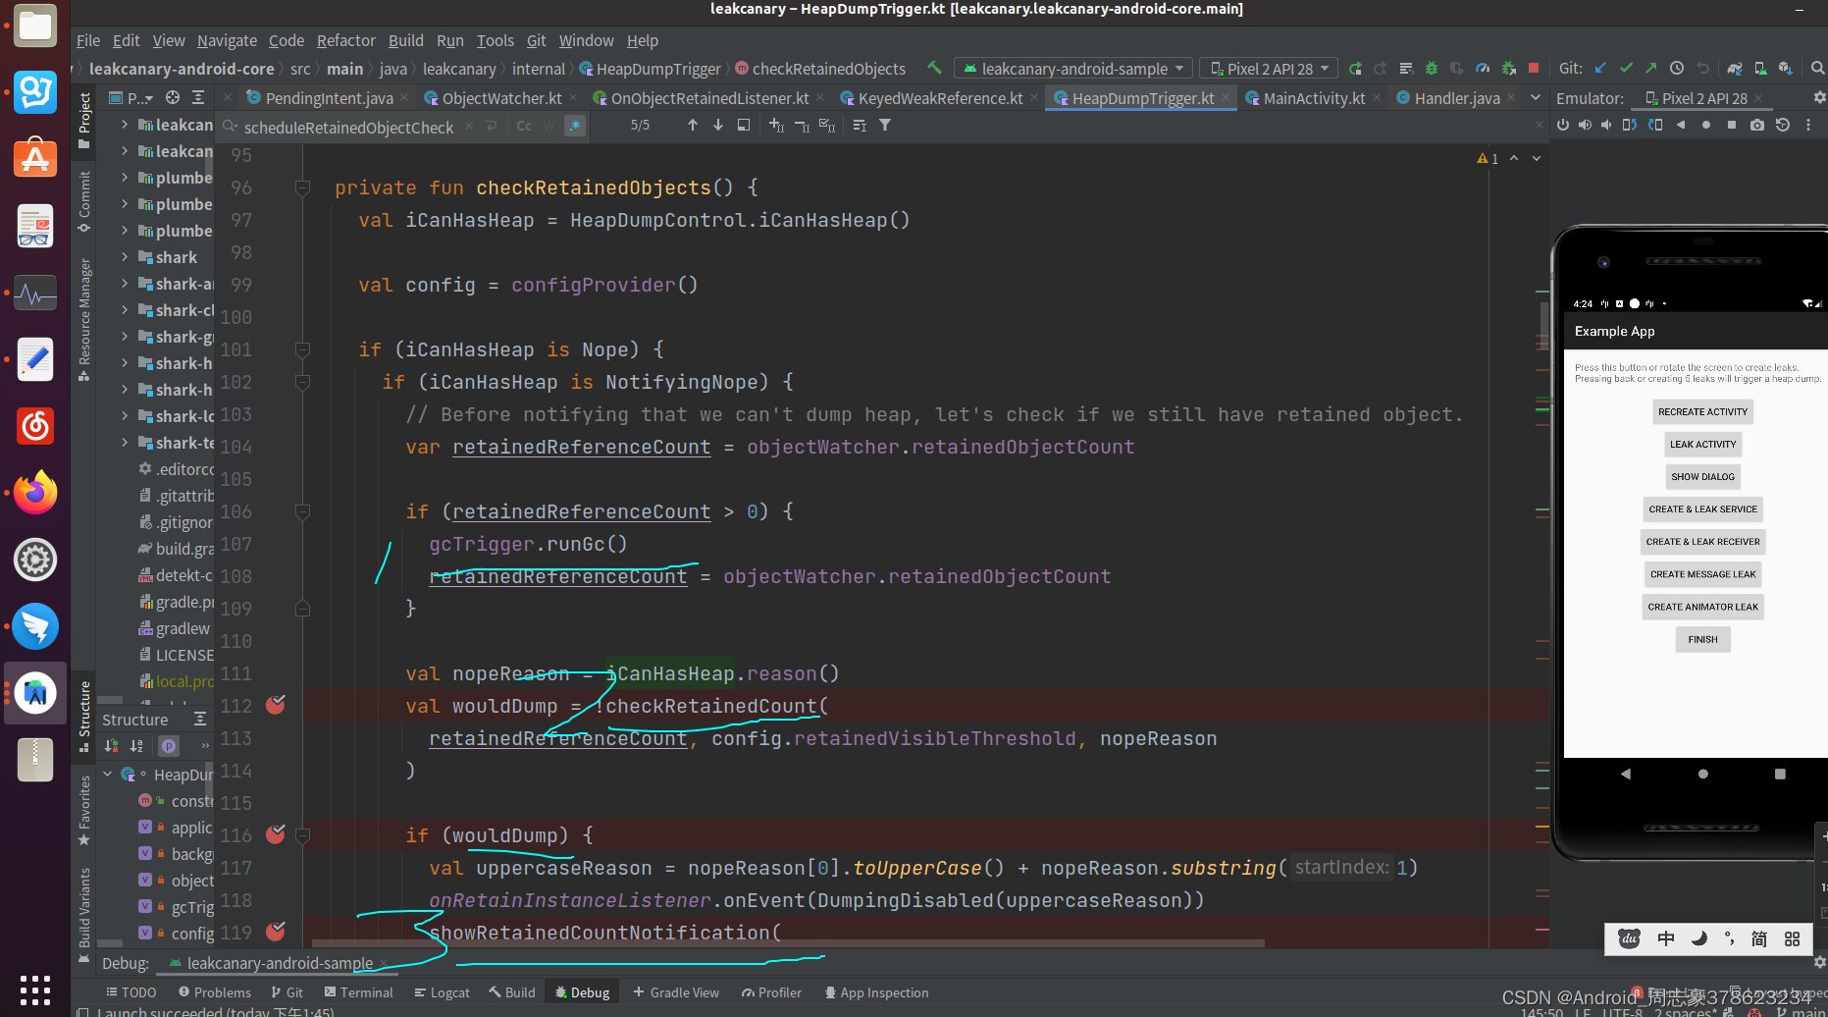1828x1017 pixels.
Task: Open the Logcat tool window button
Action: (442, 992)
